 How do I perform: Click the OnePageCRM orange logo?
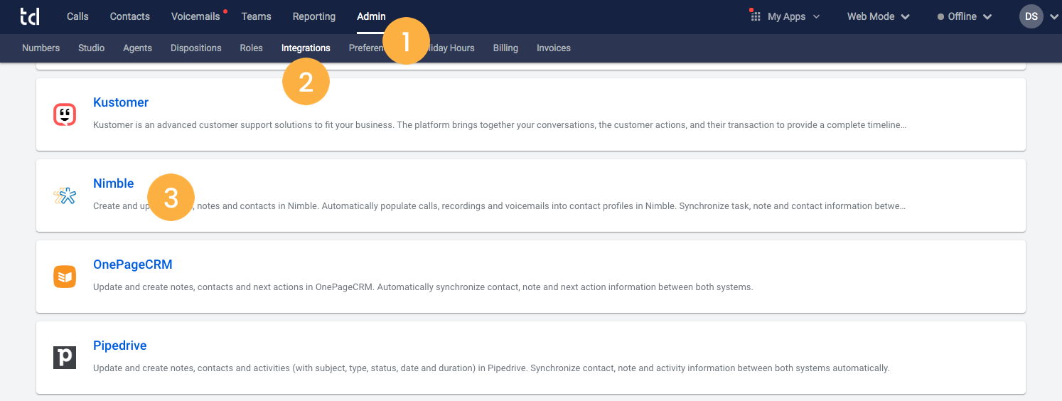(65, 277)
